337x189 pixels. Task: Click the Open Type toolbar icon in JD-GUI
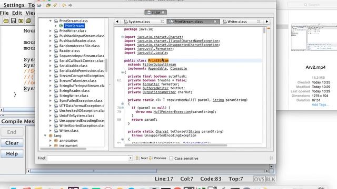[x=48, y=5]
